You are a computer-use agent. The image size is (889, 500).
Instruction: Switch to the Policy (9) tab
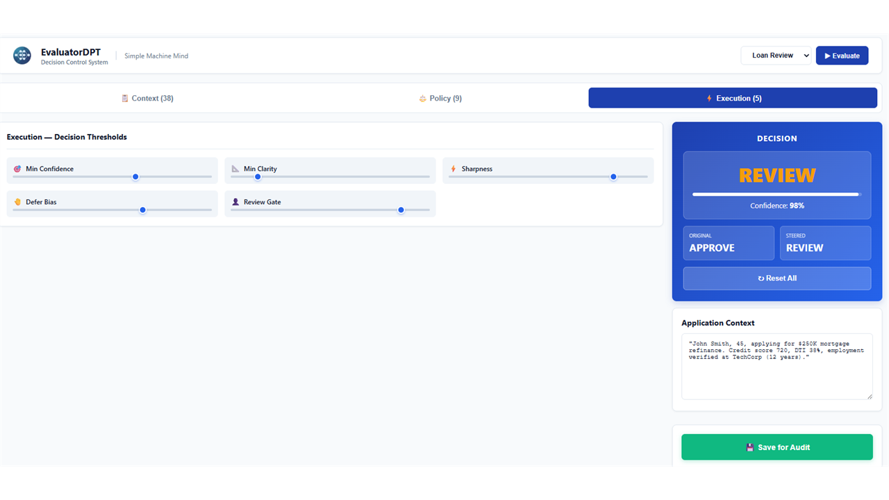440,98
